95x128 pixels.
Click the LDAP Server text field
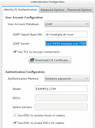click(x=66, y=44)
